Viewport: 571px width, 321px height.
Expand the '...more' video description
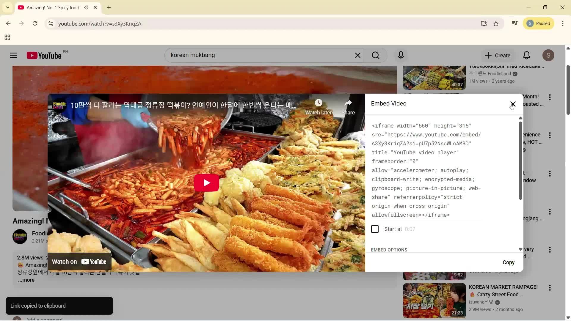coord(26,280)
